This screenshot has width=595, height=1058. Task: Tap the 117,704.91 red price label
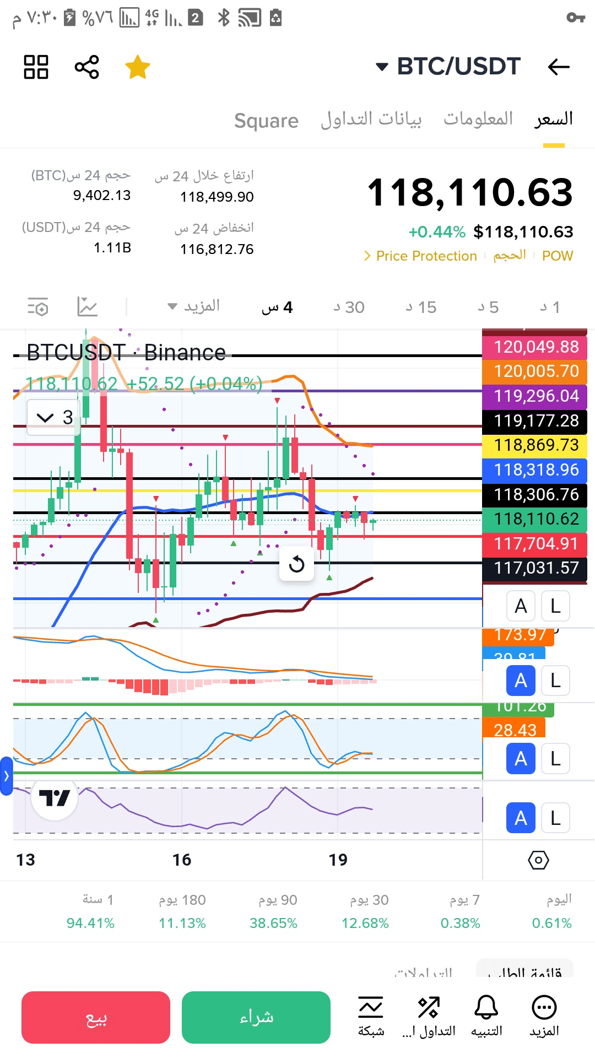click(x=534, y=544)
